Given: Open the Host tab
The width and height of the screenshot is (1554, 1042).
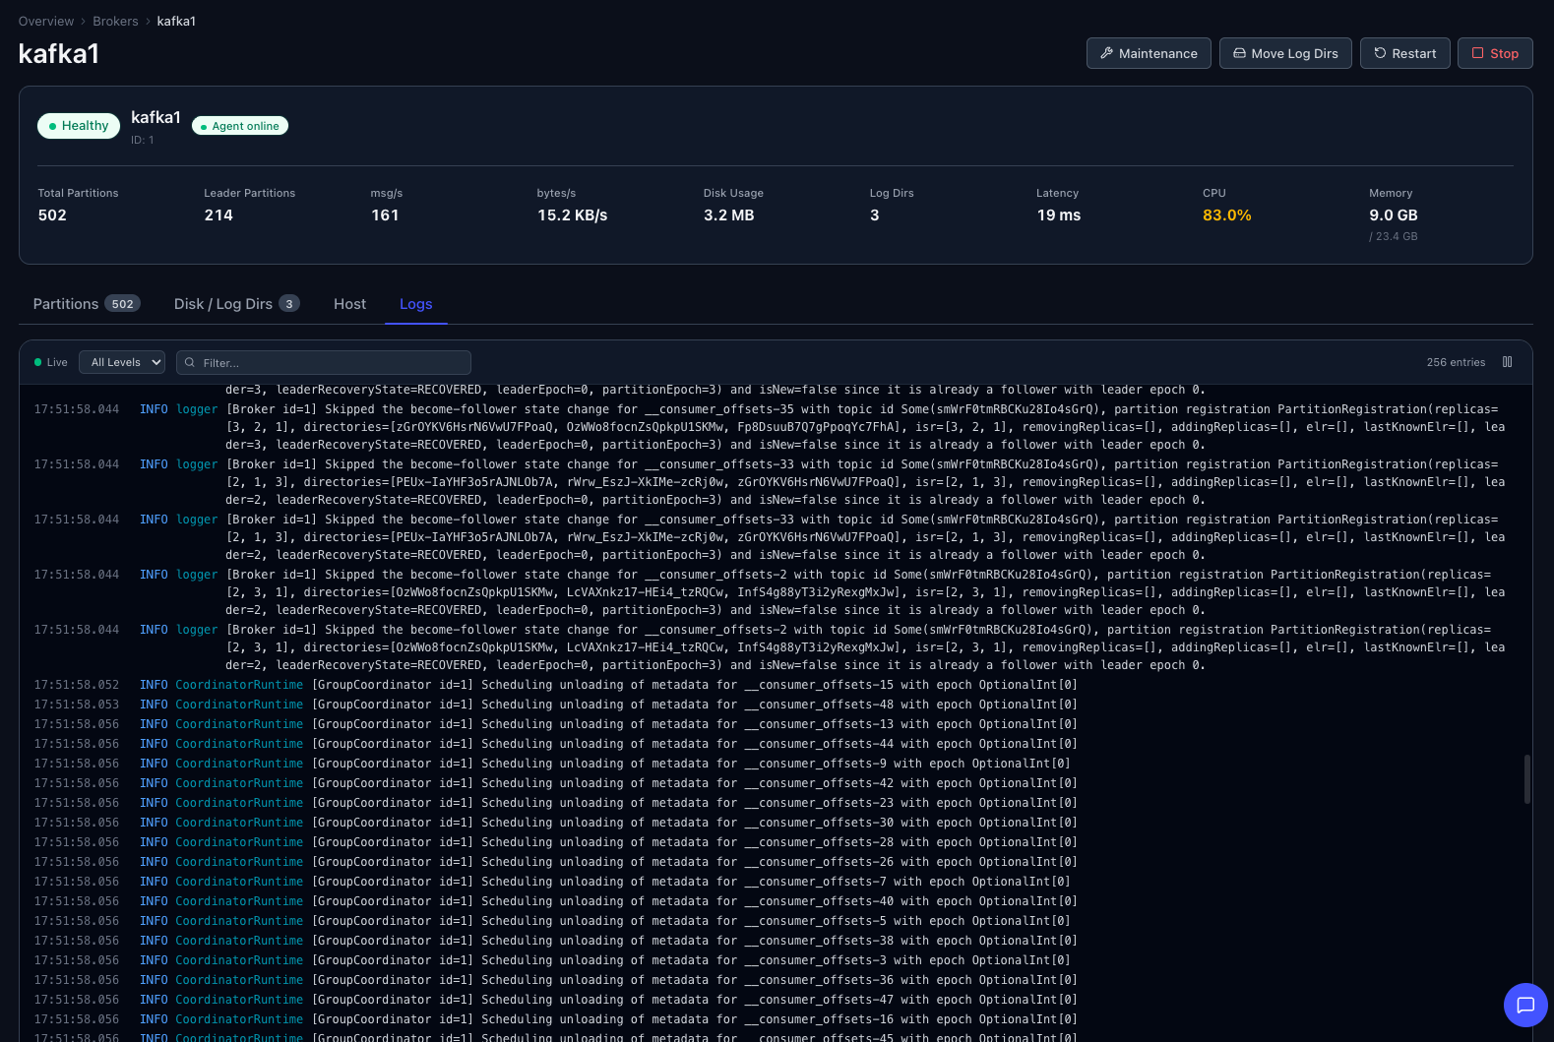Looking at the screenshot, I should 349,304.
